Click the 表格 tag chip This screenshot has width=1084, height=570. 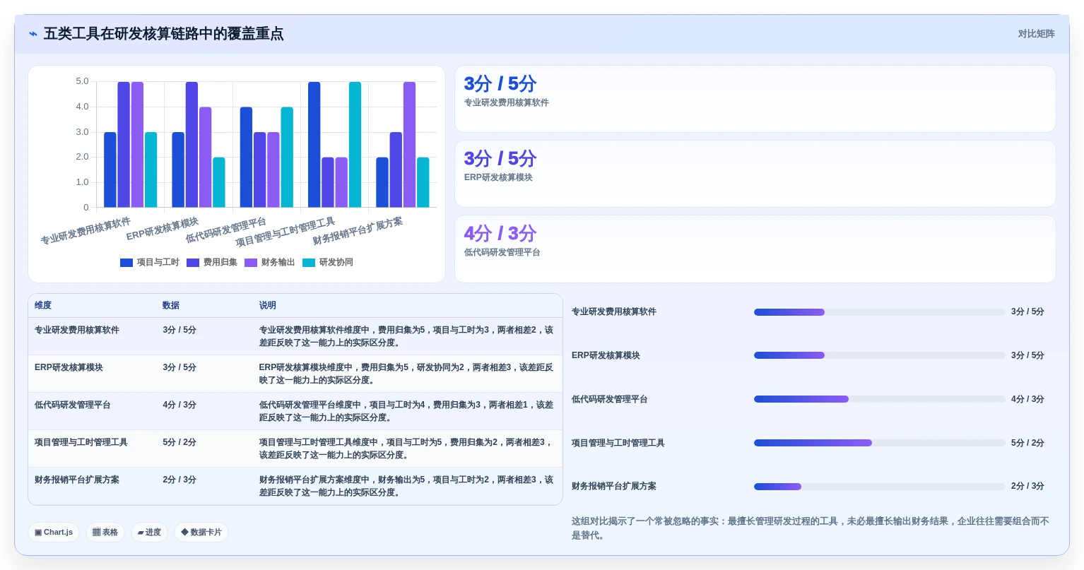coord(105,533)
